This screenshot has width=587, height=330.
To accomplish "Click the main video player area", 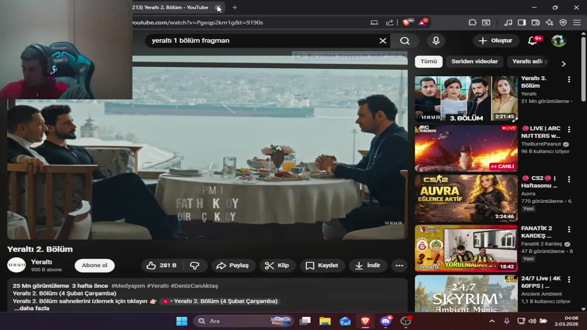I will (207, 148).
